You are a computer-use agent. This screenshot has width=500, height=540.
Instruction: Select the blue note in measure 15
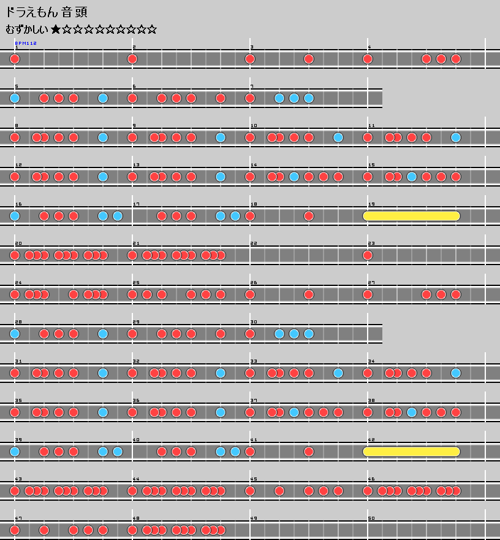point(412,177)
